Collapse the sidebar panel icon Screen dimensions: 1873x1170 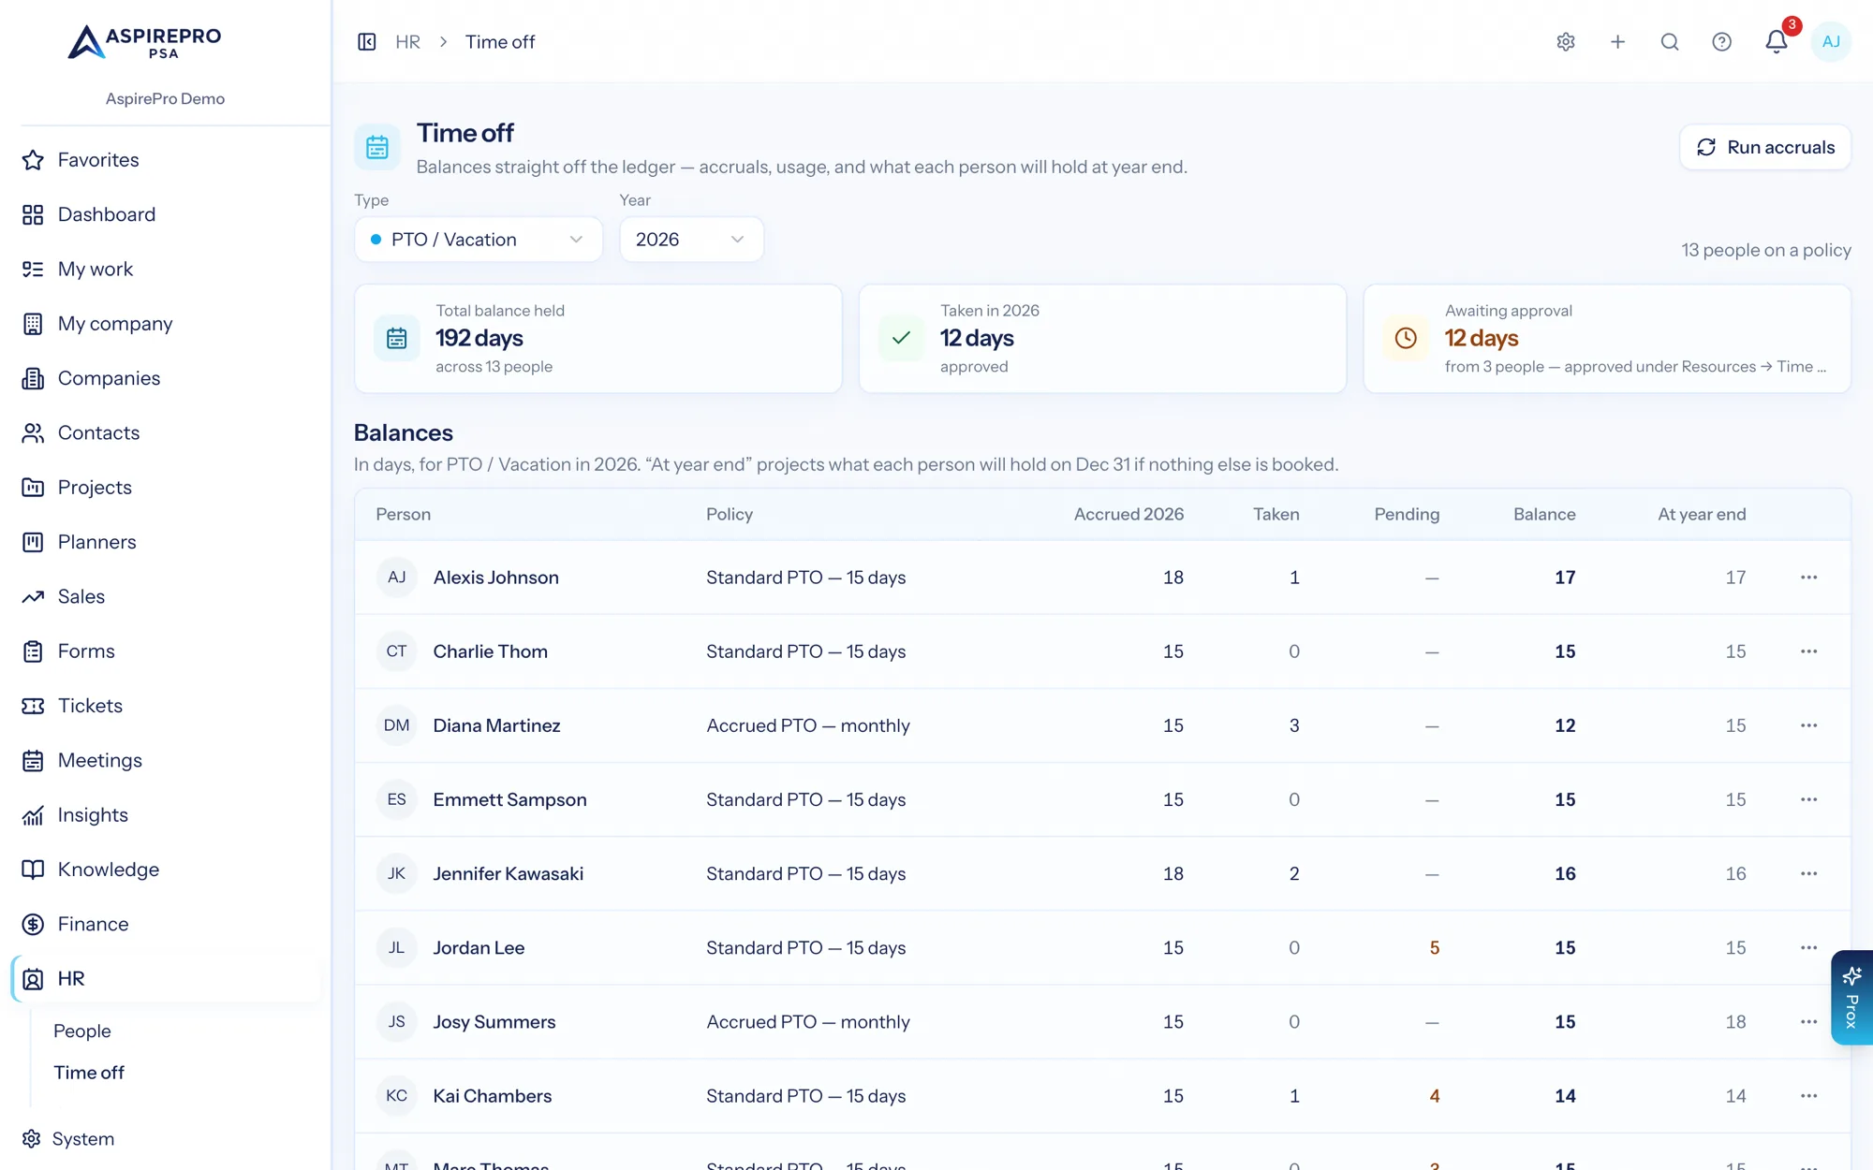click(x=367, y=42)
